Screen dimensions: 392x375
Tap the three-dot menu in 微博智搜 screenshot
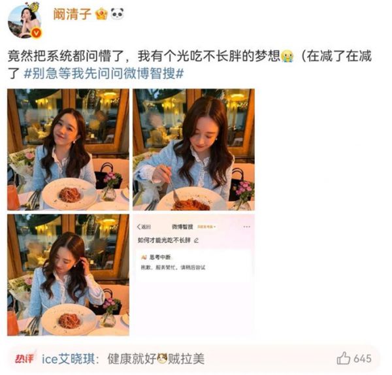tap(246, 227)
